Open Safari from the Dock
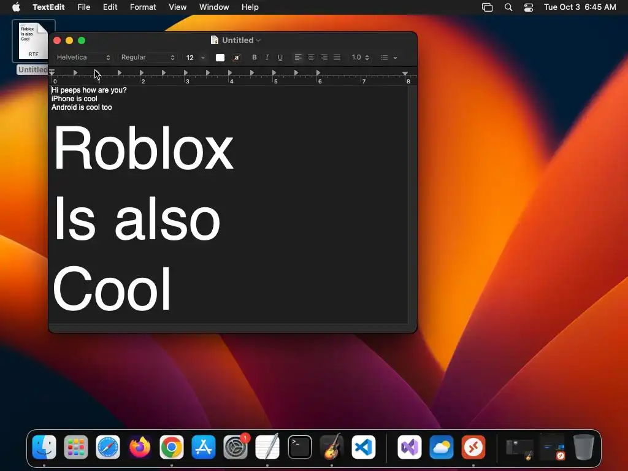This screenshot has height=471, width=628. point(108,447)
